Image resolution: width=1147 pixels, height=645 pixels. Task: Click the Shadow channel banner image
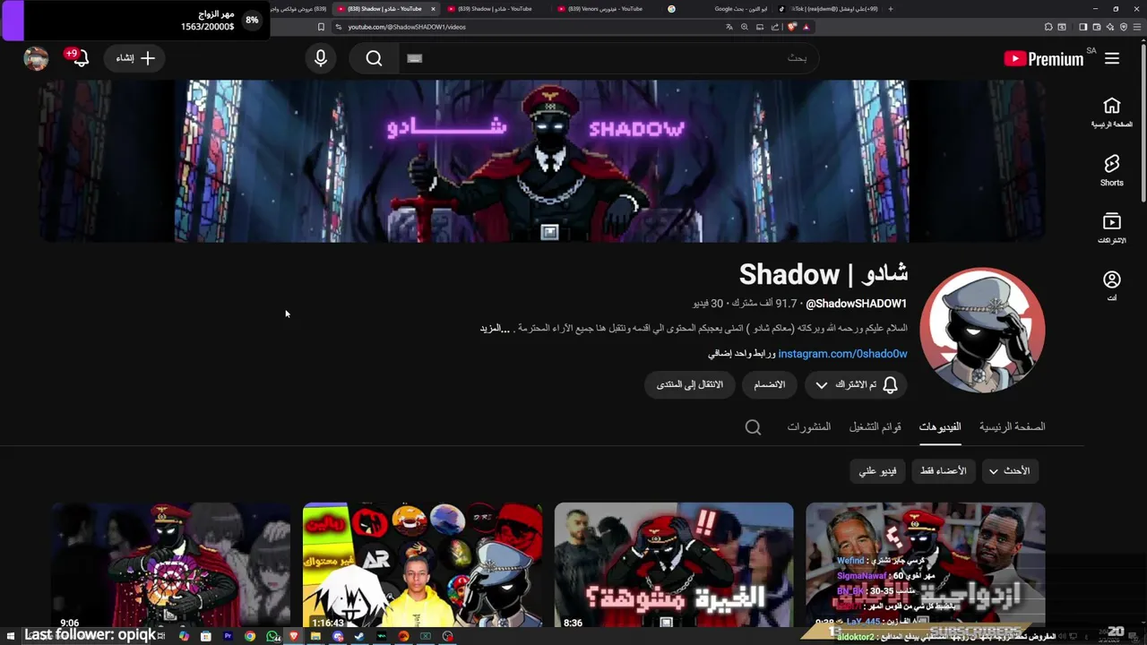(x=541, y=161)
